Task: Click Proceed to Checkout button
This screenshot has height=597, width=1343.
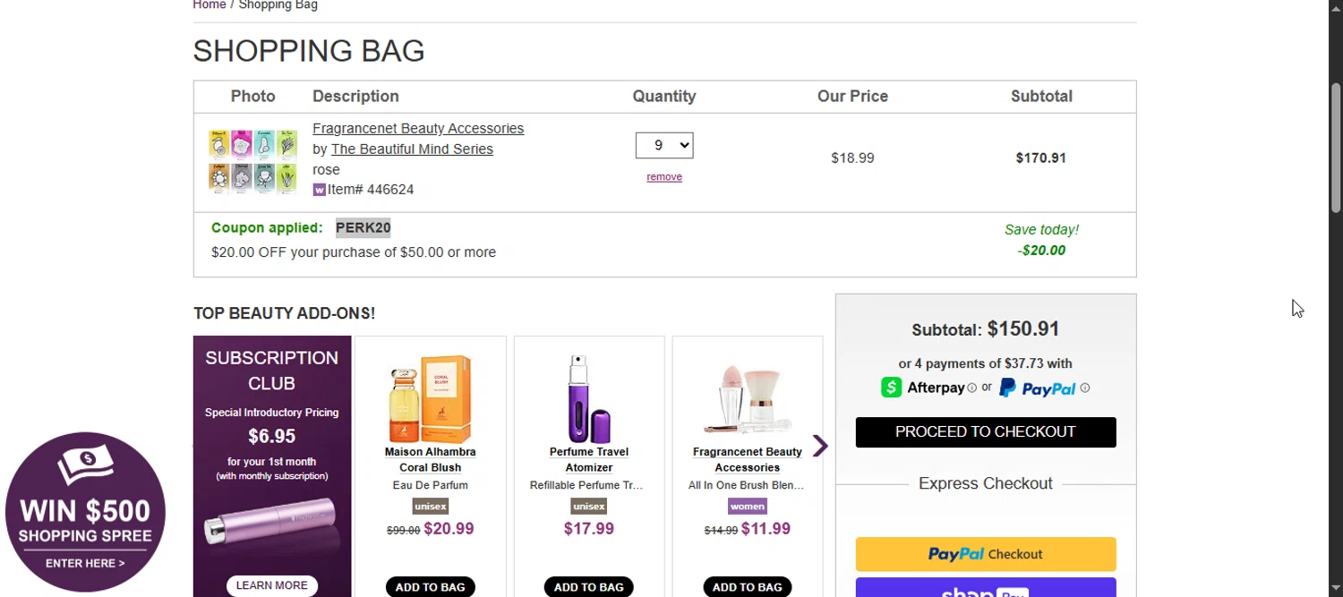Action: click(986, 432)
